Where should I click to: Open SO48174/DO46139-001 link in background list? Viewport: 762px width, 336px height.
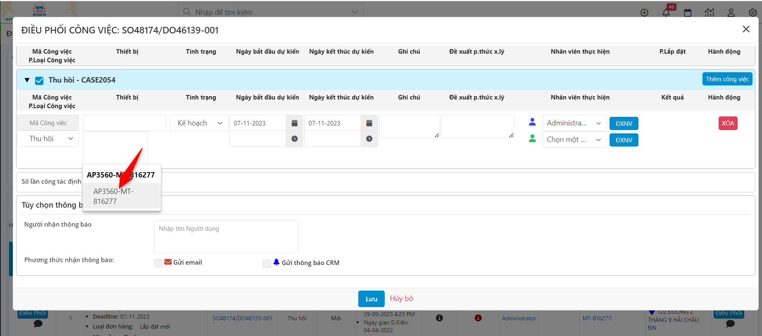pos(243,318)
